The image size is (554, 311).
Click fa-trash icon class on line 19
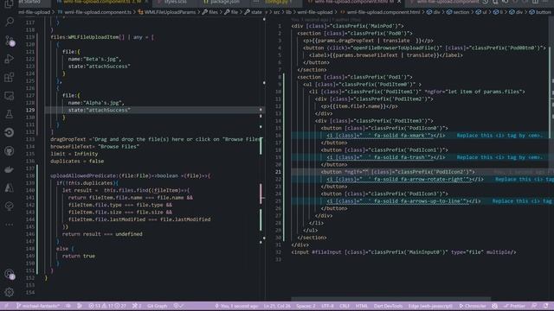point(414,157)
